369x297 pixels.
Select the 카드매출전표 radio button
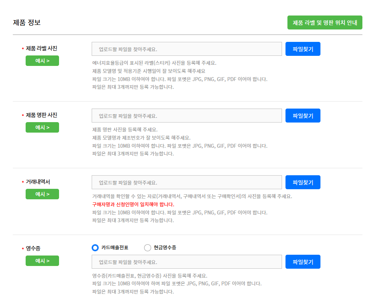(95, 248)
